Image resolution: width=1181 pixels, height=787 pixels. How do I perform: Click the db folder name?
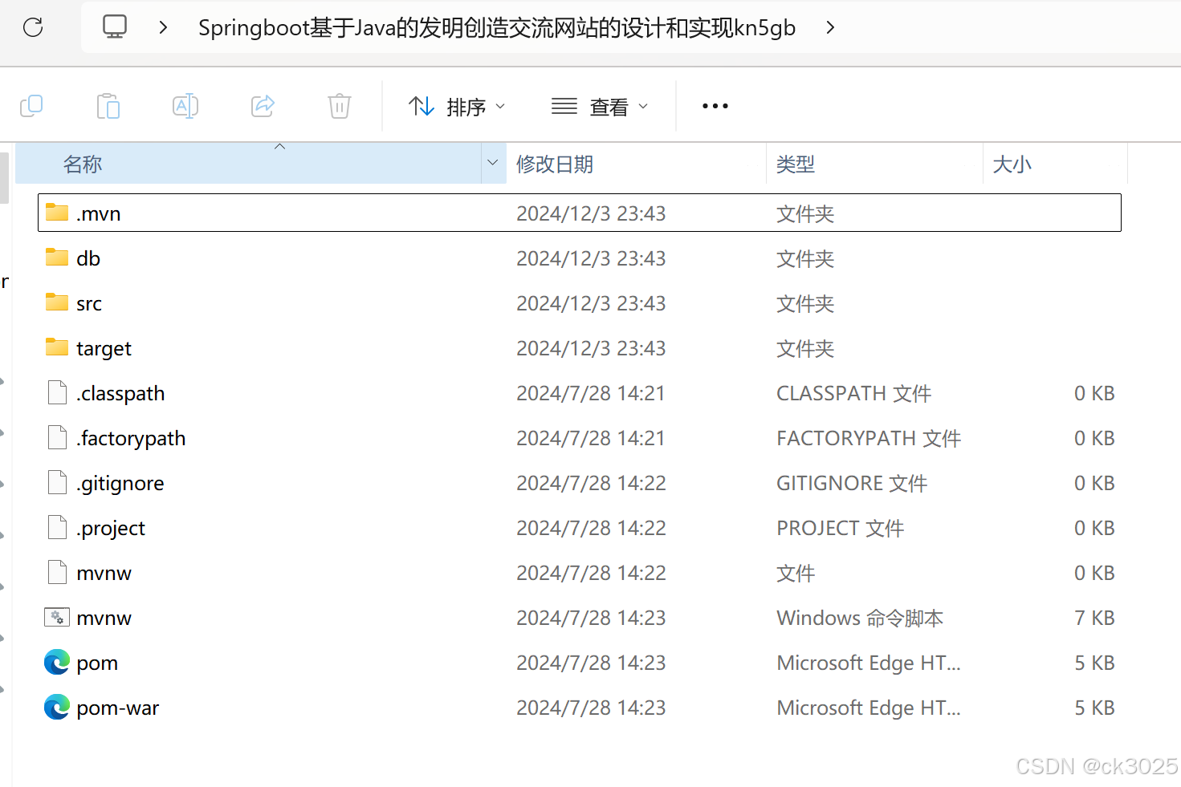(x=88, y=258)
